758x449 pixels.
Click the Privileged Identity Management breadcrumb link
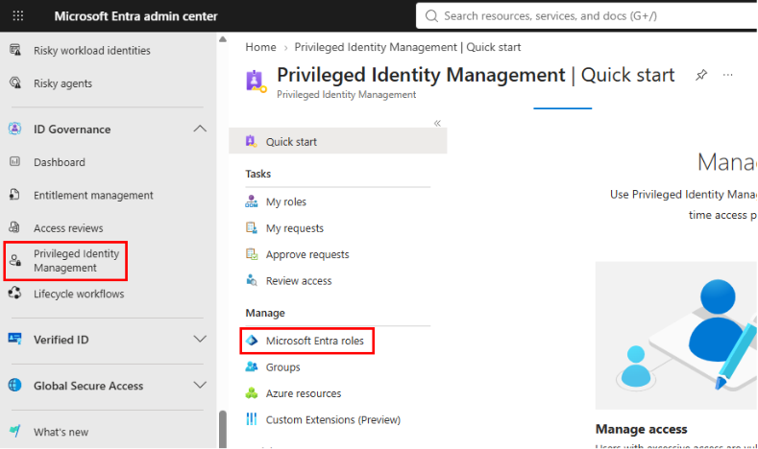click(407, 47)
